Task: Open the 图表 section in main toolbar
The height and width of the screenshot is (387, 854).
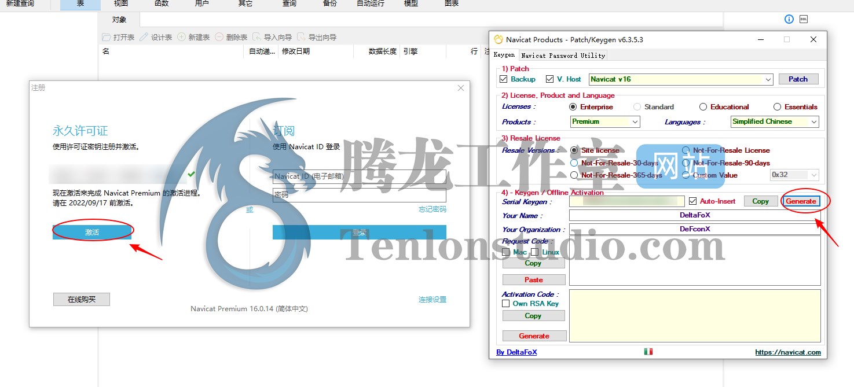Action: pyautogui.click(x=452, y=3)
